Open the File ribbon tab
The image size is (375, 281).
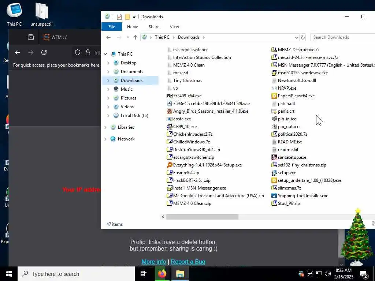point(112,27)
